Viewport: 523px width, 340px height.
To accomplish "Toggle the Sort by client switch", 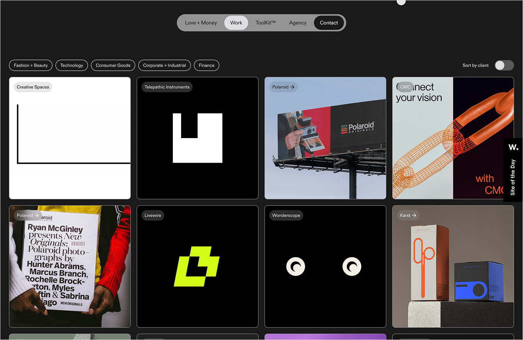I will [504, 65].
